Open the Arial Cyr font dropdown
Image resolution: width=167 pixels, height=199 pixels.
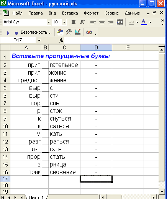(49, 22)
